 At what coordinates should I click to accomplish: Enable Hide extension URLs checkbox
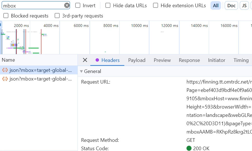pyautogui.click(x=156, y=5)
